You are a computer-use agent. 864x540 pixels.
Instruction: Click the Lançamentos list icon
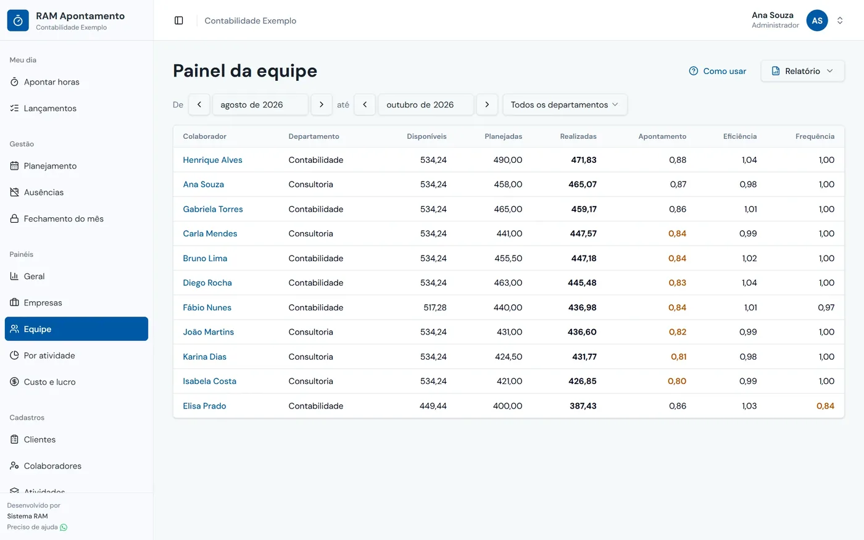pyautogui.click(x=14, y=109)
